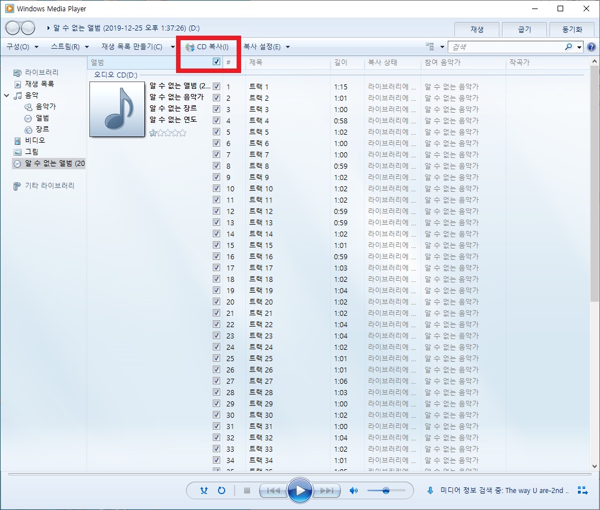Viewport: 600px width, 510px height.
Task: Open 기타 라이브러리
Action: [x=49, y=186]
